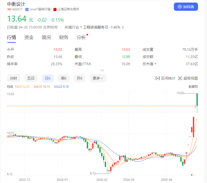
Task: Click the MA5 12.25 indicator label
Action: [x=22, y=87]
